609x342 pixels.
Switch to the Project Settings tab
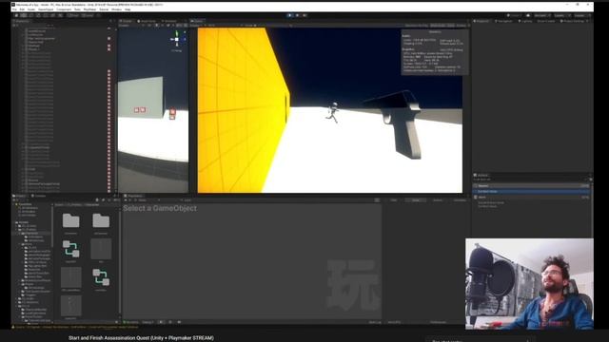pos(572,21)
